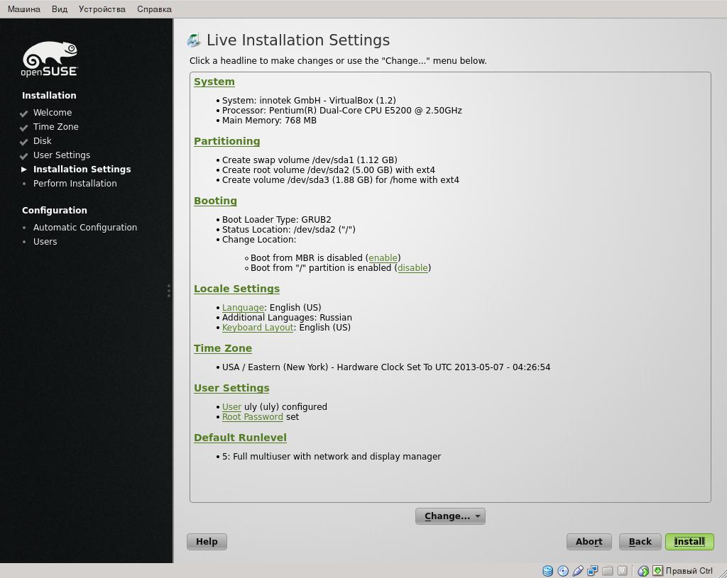Select Welcome step in the sidebar
This screenshot has width=727, height=578.
[53, 113]
